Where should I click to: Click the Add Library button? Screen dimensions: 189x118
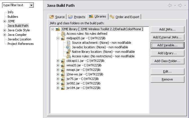[x=167, y=53]
